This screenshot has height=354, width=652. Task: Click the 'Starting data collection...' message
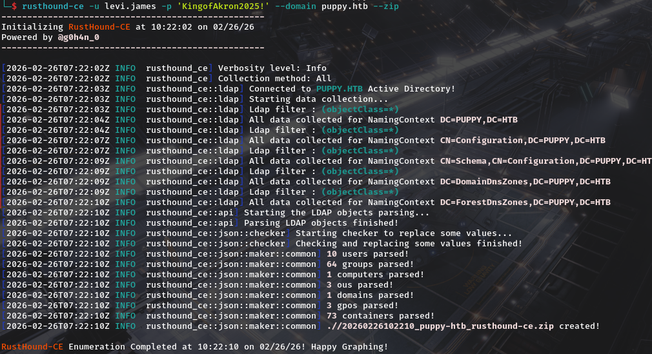[318, 99]
